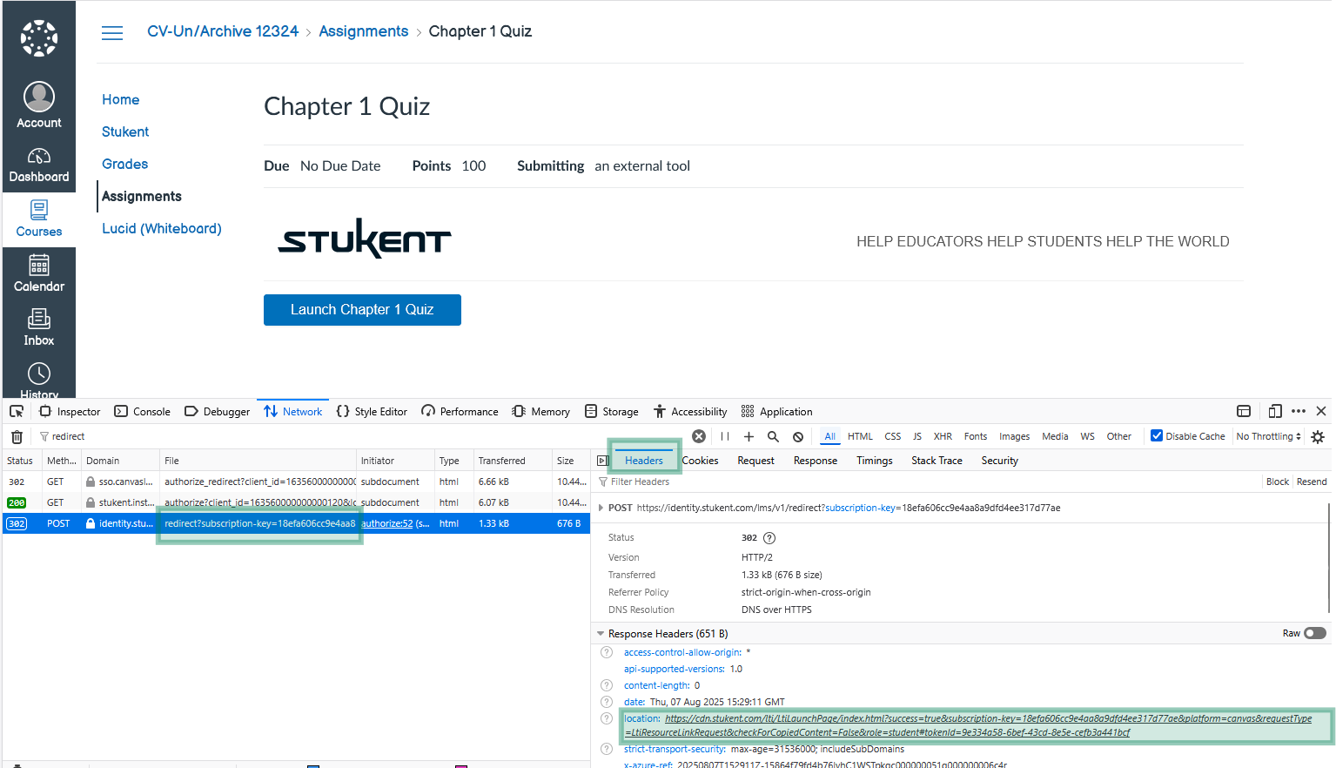
Task: Click the Block button
Action: (x=1278, y=482)
